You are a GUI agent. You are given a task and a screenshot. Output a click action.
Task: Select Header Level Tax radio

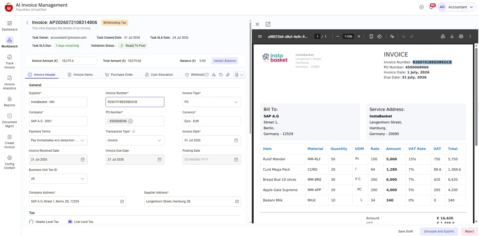coord(31,222)
